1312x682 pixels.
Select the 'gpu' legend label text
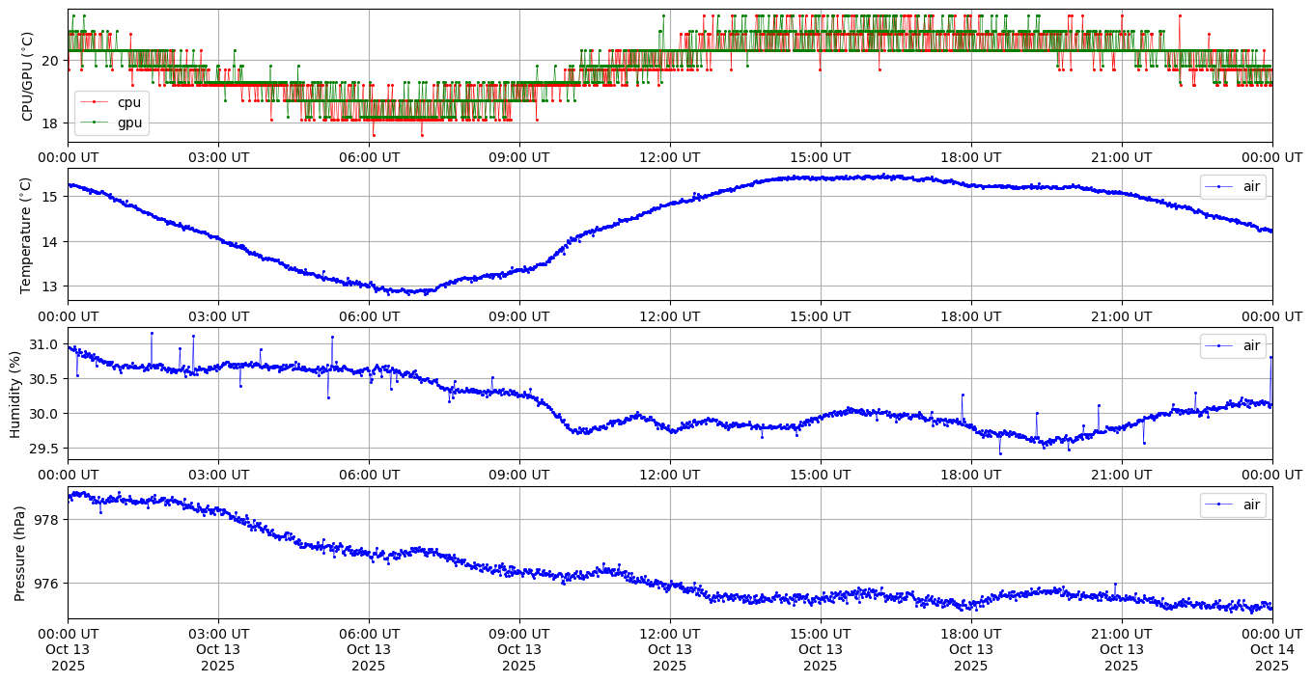(128, 122)
